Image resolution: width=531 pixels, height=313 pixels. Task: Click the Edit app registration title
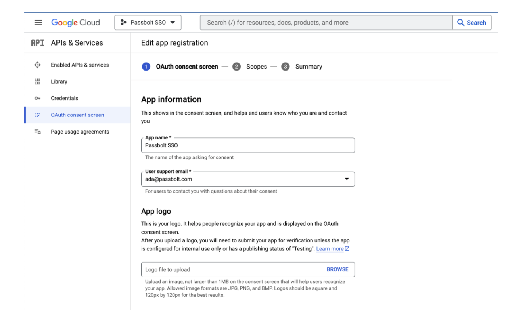point(174,43)
